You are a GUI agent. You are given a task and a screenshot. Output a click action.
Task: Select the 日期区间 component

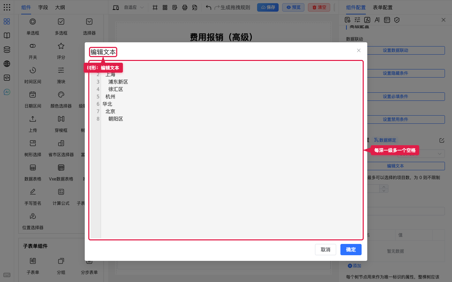(33, 99)
